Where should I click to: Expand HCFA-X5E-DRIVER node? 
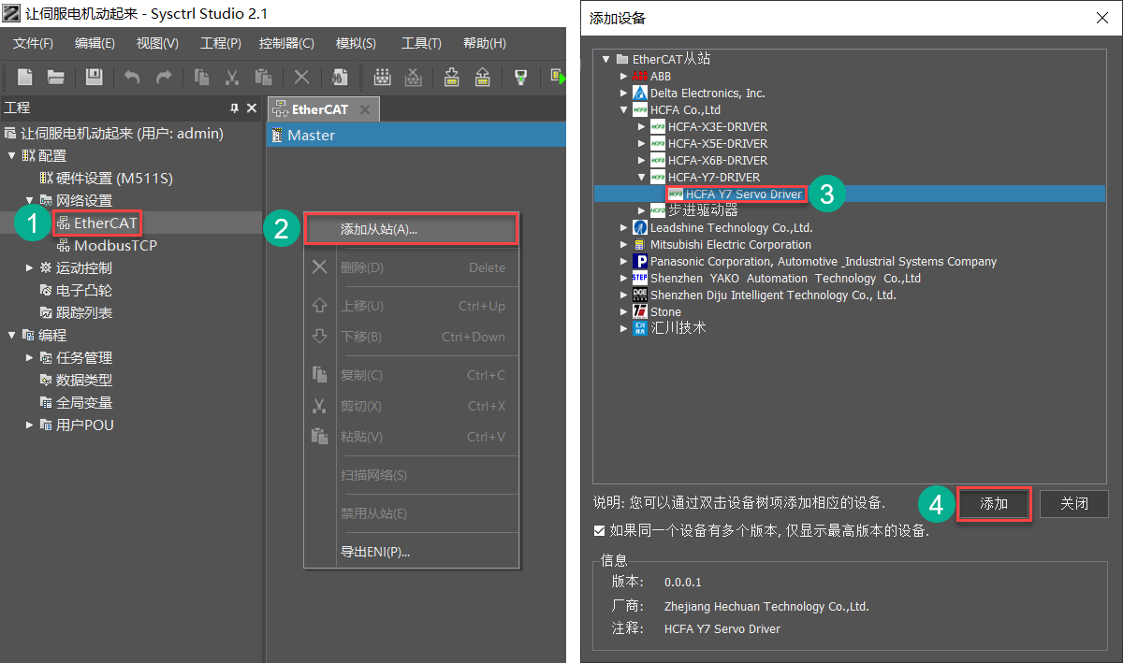pyautogui.click(x=642, y=143)
